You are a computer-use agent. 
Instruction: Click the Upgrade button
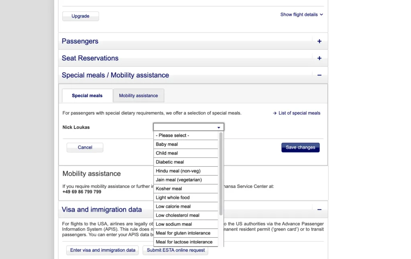[x=80, y=16]
